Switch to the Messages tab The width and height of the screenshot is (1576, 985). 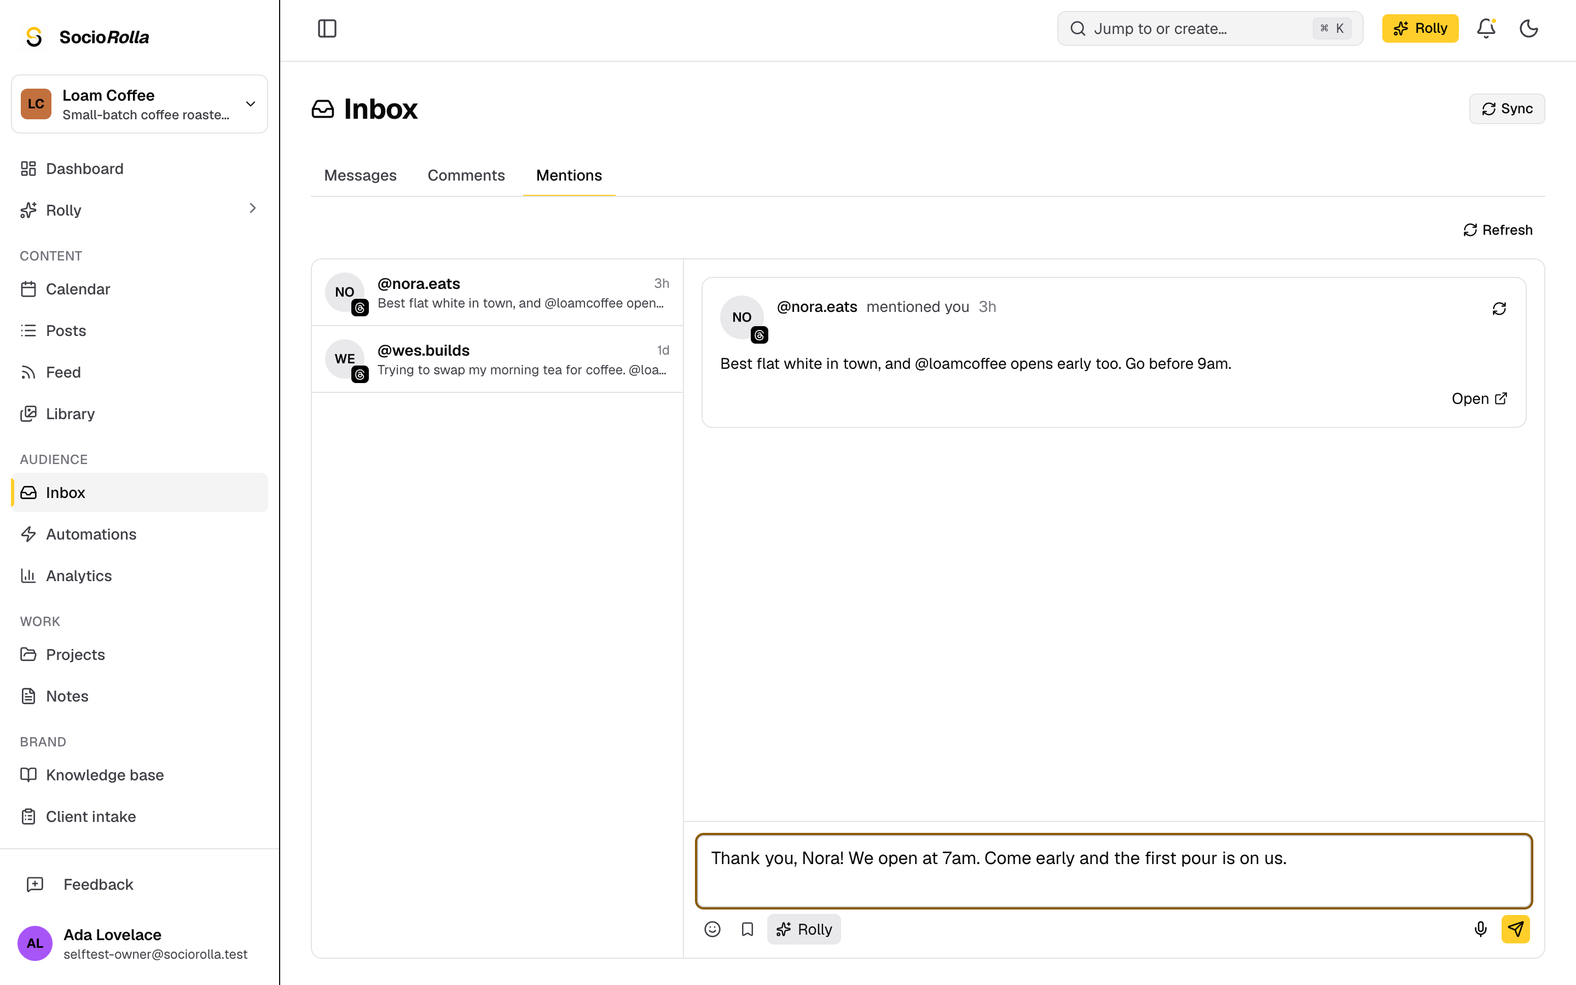[x=360, y=175]
